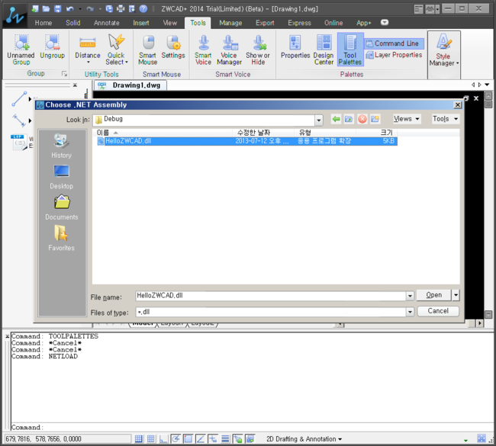Viewport: 496px width, 446px height.
Task: Switch to the Manage ribbon tab
Action: (x=230, y=23)
